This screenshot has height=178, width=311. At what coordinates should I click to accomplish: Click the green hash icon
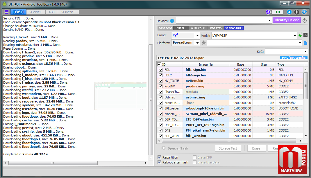click(300, 35)
